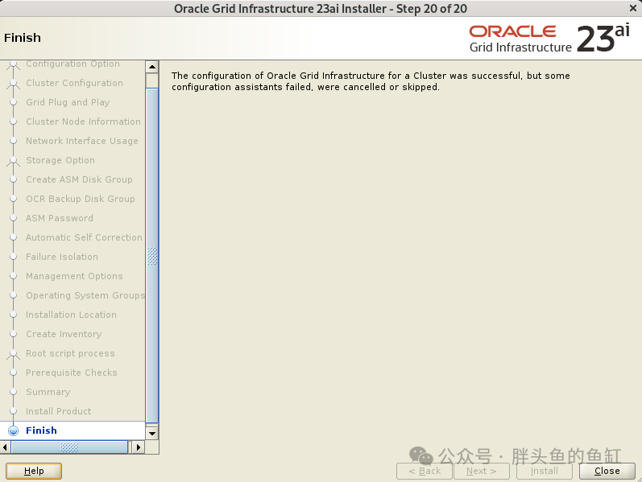Click the configuration successful message text
Screen dimensions: 642x482
coord(371,81)
